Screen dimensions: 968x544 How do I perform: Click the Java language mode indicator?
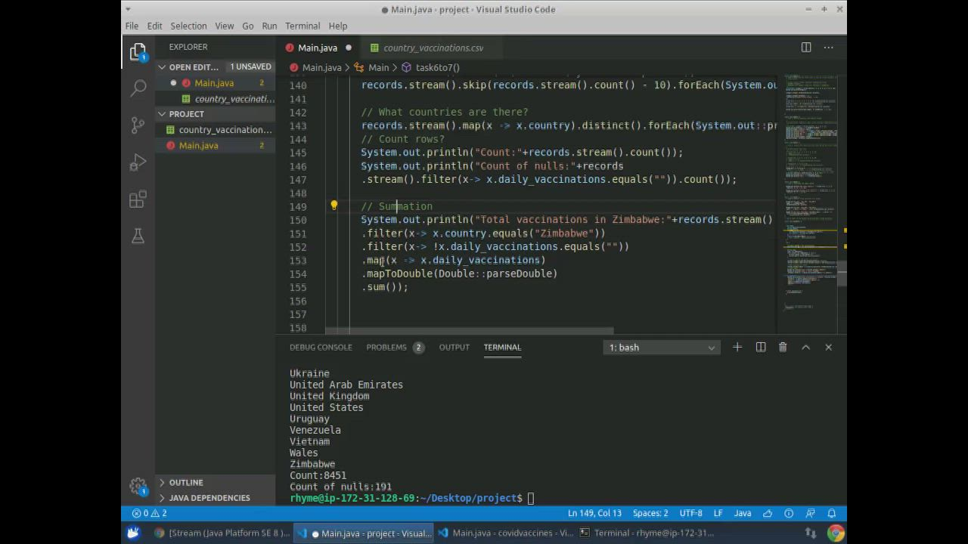[743, 513]
